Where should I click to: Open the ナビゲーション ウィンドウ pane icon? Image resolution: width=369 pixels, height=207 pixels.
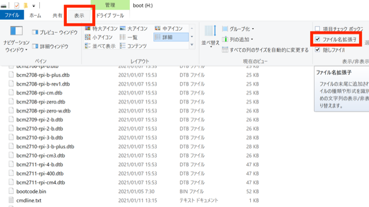16,30
